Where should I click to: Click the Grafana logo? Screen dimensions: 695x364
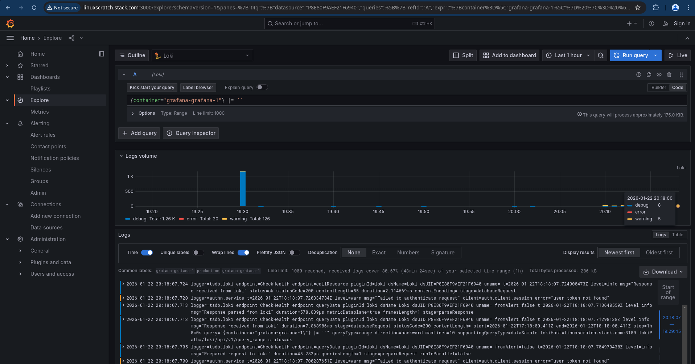tap(10, 23)
